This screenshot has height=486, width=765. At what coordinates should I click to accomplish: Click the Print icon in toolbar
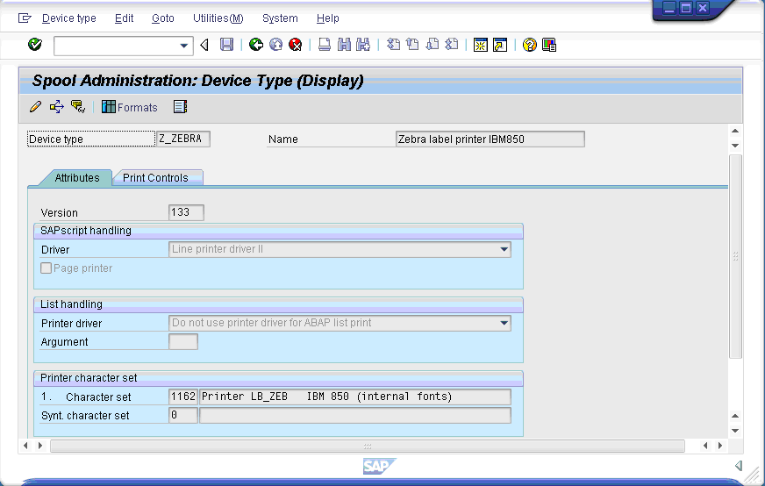(x=325, y=45)
